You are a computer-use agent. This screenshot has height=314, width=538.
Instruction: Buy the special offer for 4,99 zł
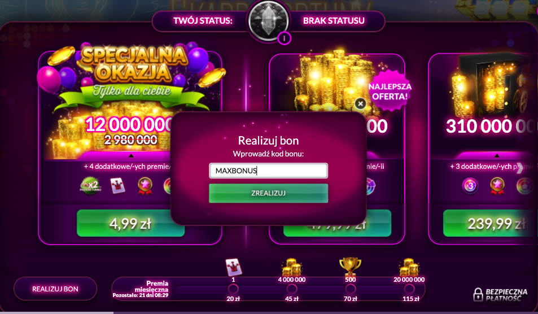coord(131,224)
